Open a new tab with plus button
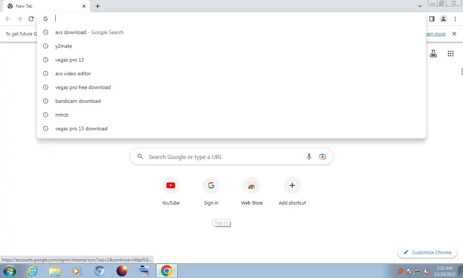Viewport: 463px width, 278px height. [x=98, y=6]
